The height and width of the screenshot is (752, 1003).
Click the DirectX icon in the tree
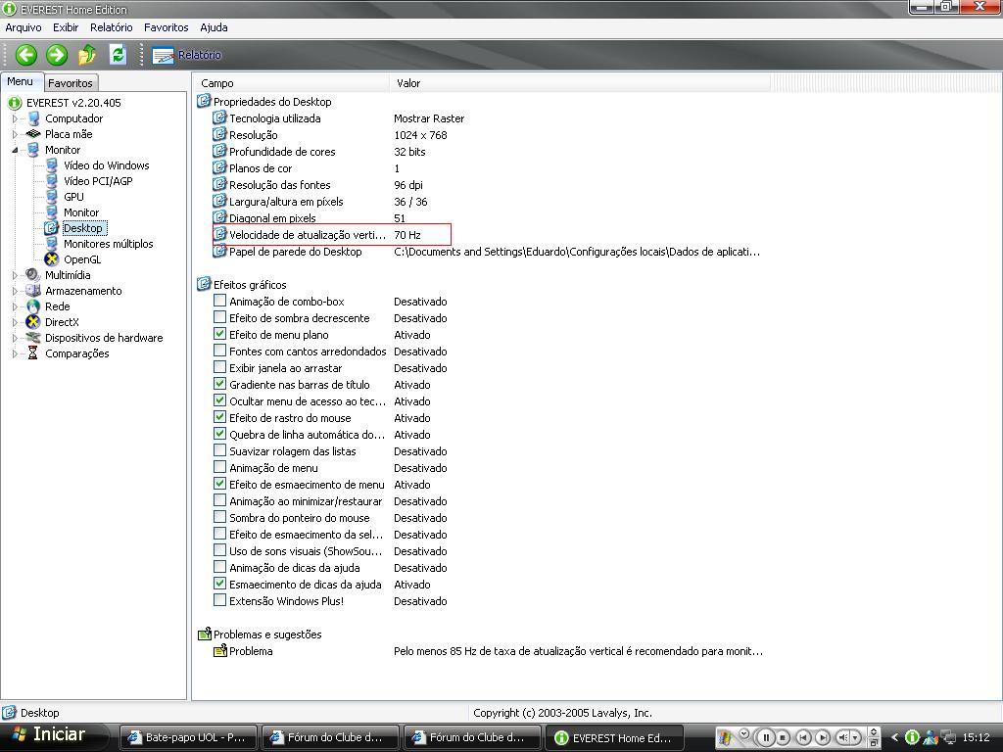[33, 322]
